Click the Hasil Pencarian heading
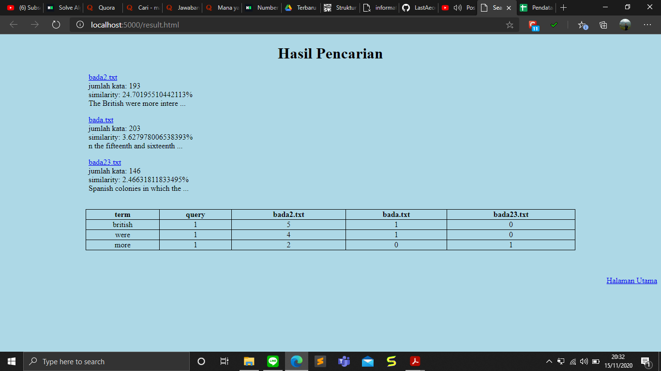661x371 pixels. (x=330, y=54)
